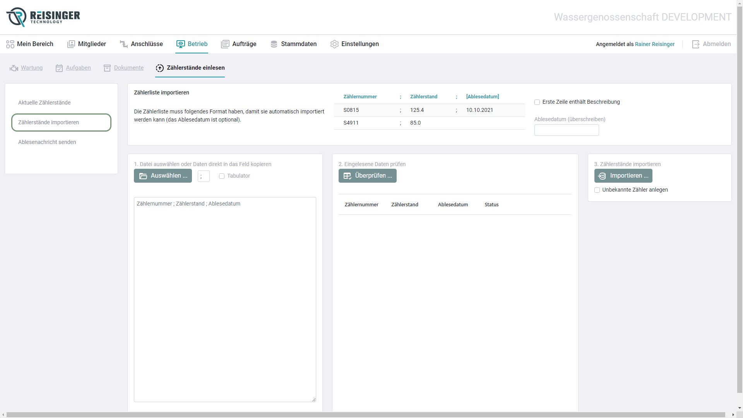Click the Ablesedatum überschreiben date field
Screen dimensions: 743x418
(567, 130)
